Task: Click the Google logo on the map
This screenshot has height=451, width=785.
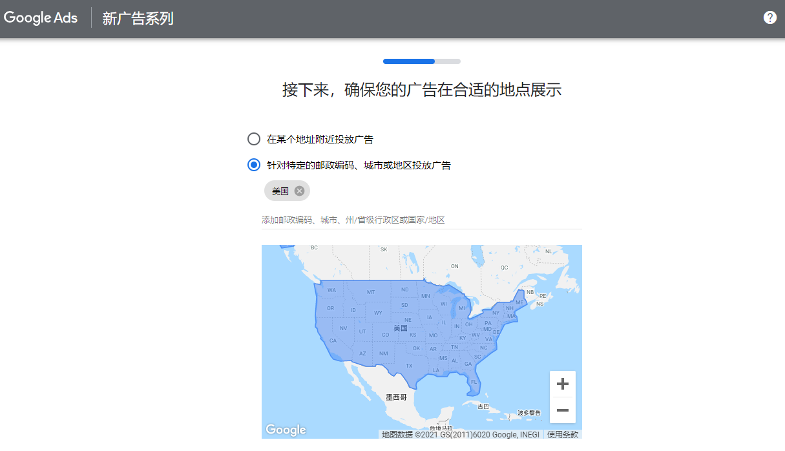Action: coord(286,430)
